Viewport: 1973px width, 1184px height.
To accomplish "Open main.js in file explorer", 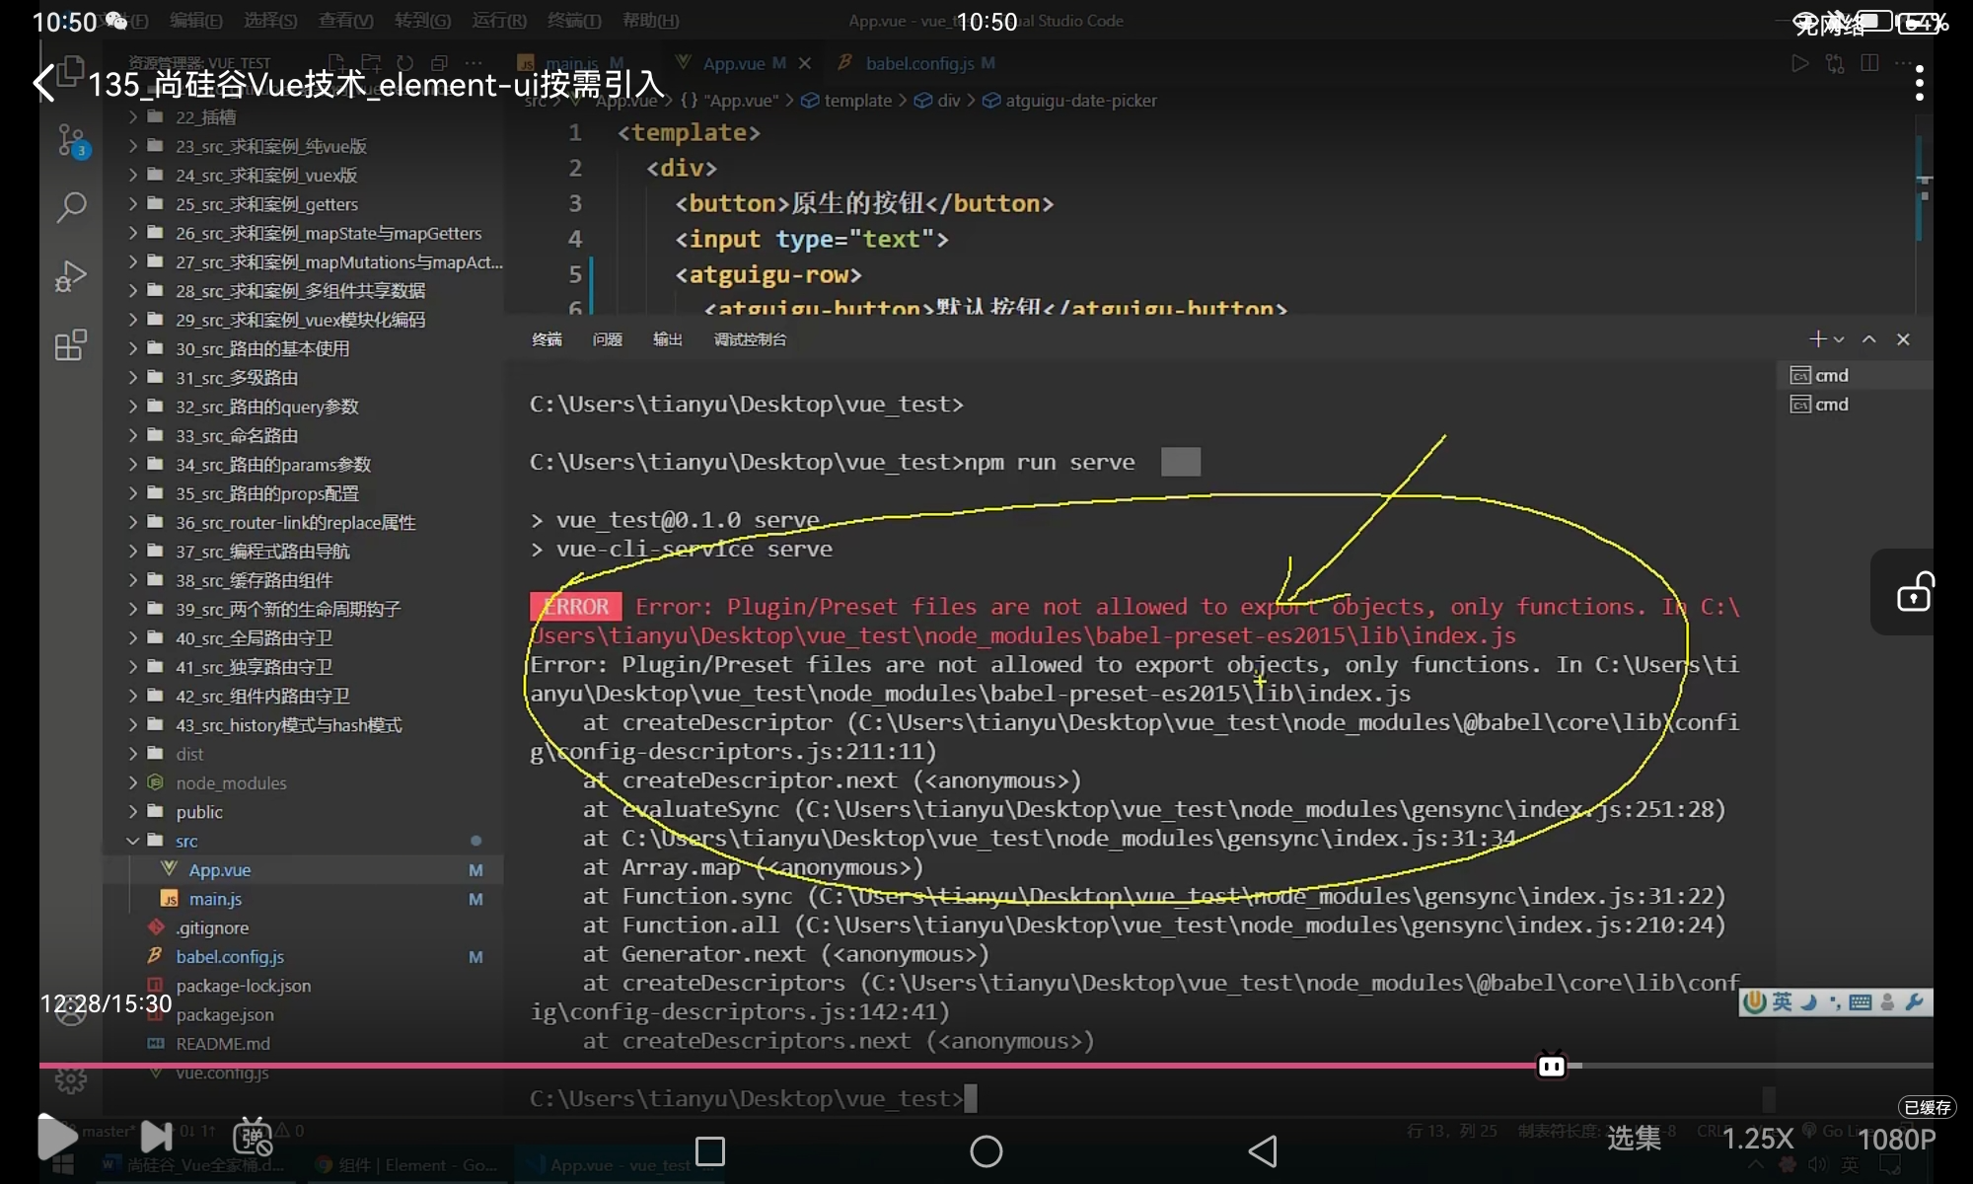I will point(215,899).
